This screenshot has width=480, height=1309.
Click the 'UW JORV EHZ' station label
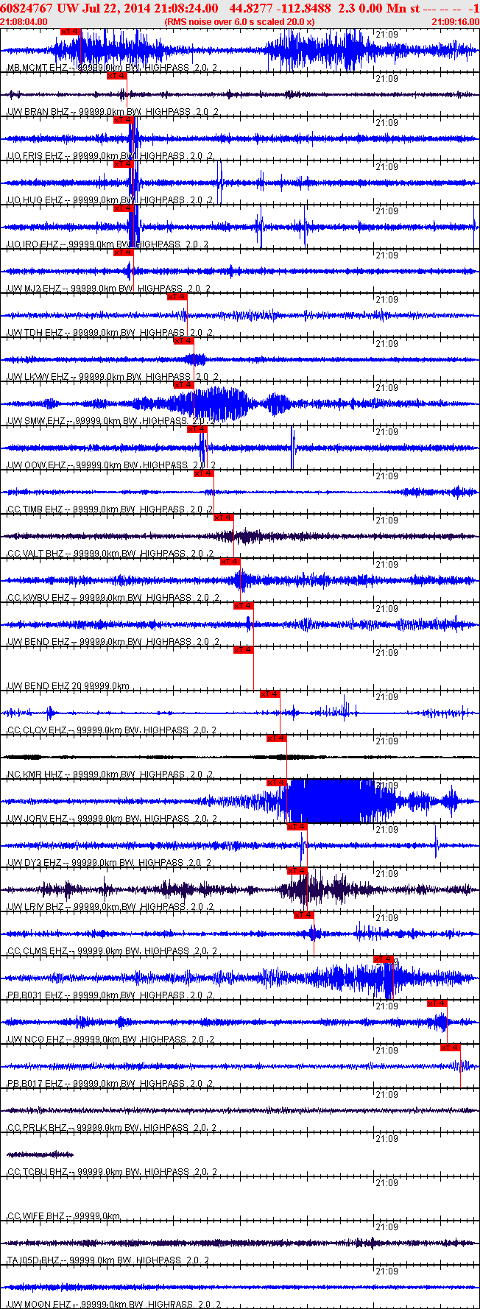pos(38,819)
